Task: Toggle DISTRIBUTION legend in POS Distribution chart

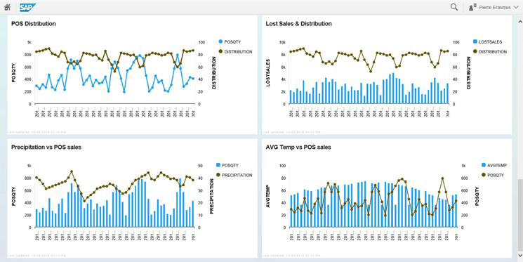Action: point(235,52)
